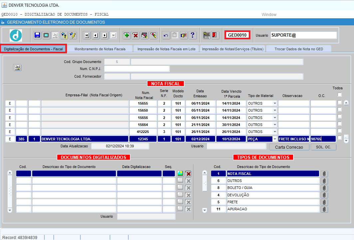
Task: Click the red X delete record toolbar icon
Action: [x=136, y=35]
